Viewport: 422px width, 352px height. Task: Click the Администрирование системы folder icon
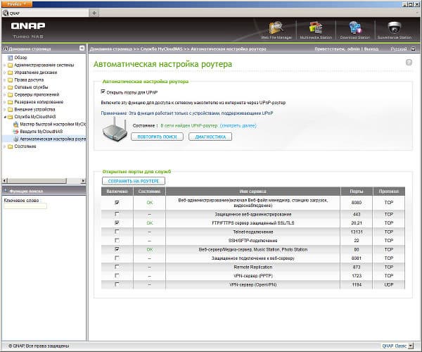point(11,65)
